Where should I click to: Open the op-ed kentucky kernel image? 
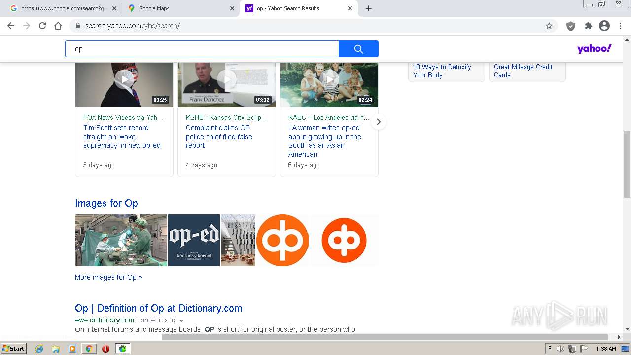coord(194,240)
